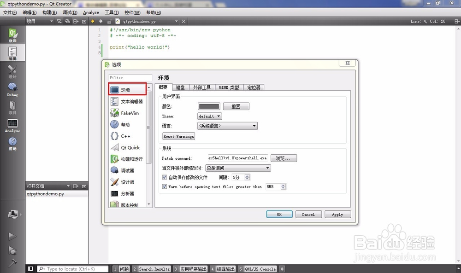Click the Apply button
The image size is (461, 273).
coord(337,214)
